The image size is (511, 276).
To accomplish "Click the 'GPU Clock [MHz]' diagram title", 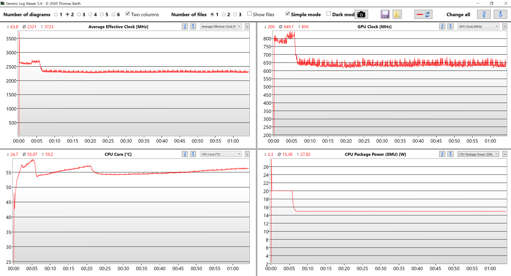I will [374, 27].
